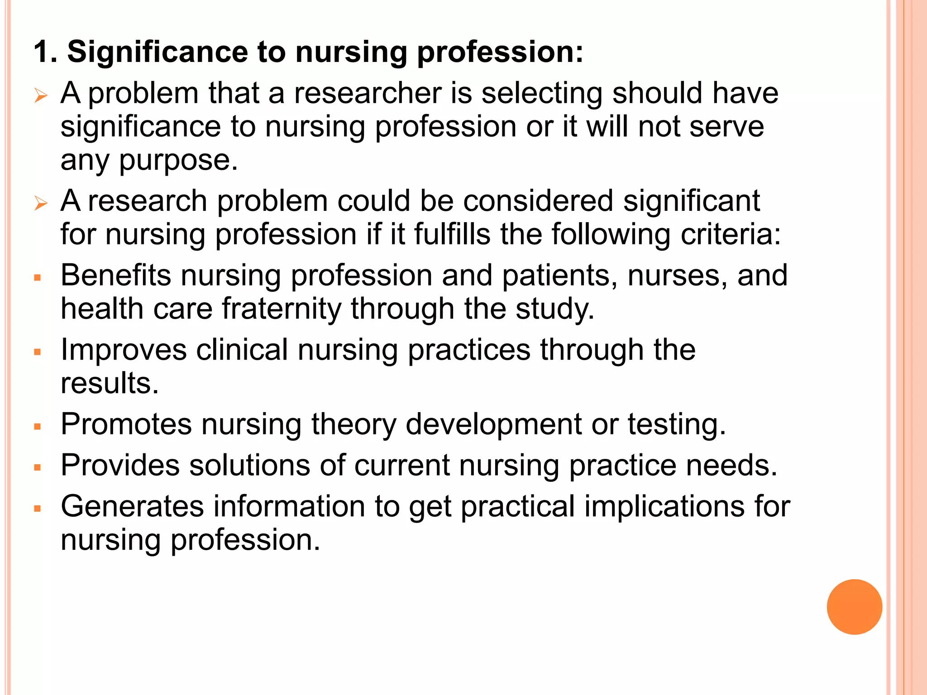Click square bullet before 'Promotes nursing theory'

pos(38,426)
